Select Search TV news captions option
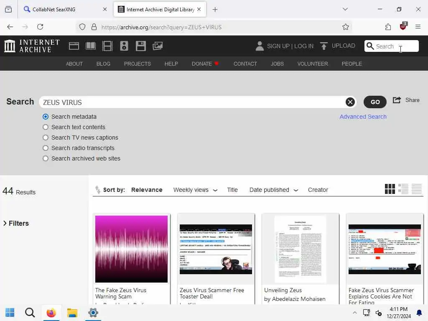 coord(46,138)
